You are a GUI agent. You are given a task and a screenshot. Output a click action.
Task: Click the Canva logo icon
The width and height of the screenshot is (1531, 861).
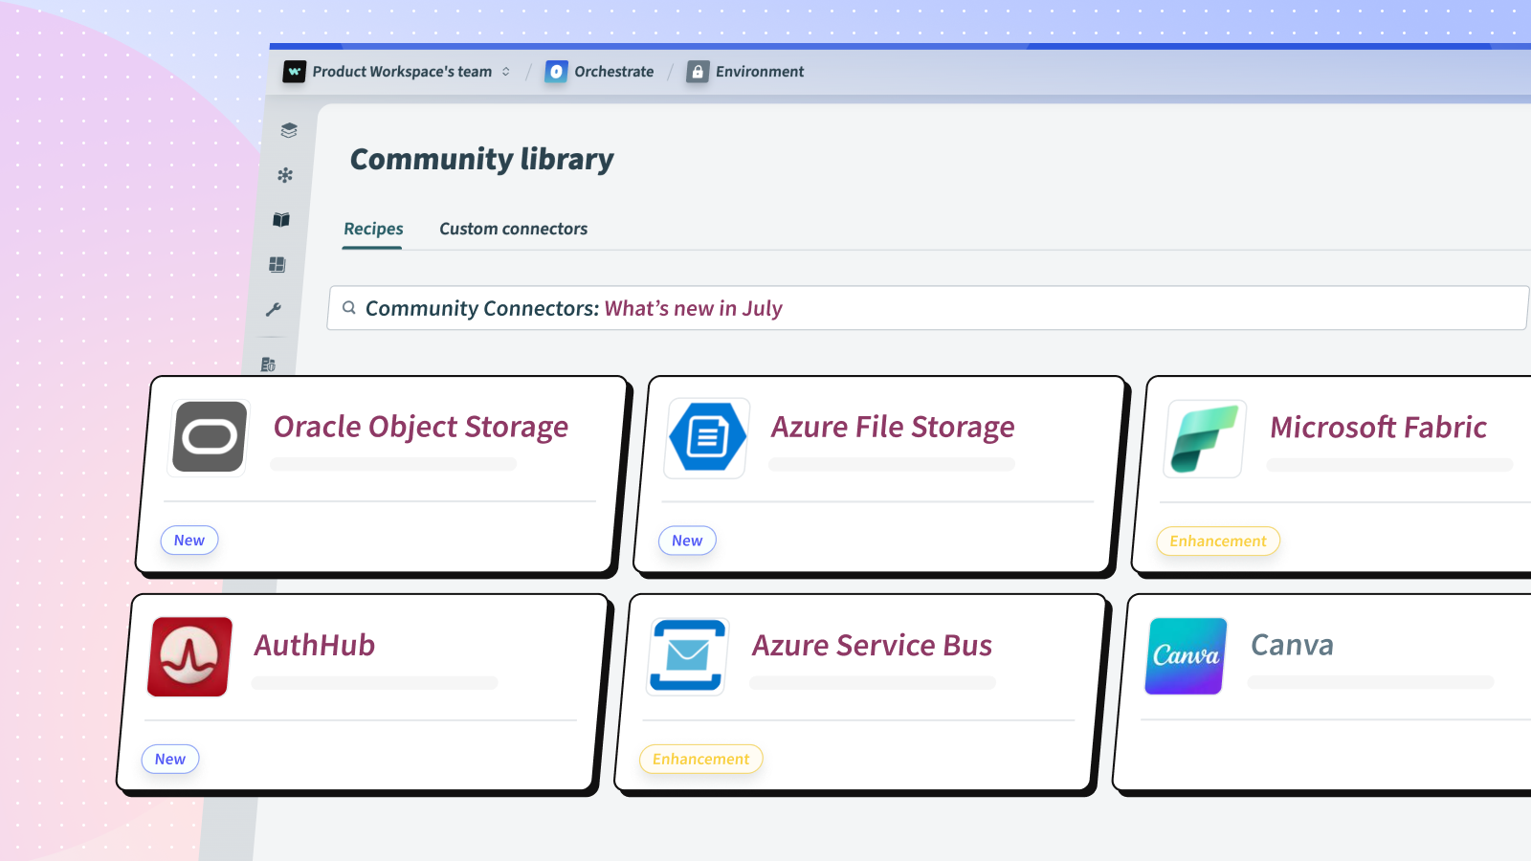(x=1186, y=656)
